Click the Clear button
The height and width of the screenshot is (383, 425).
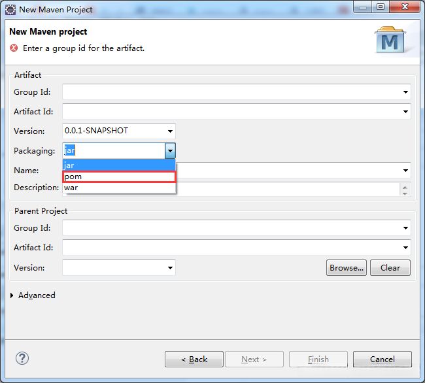tap(390, 268)
